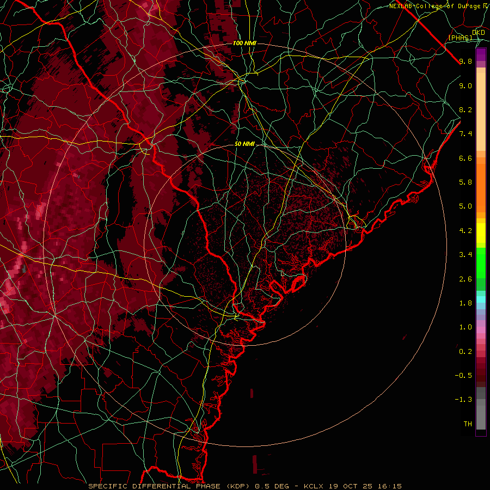The width and height of the screenshot is (490, 490).
Task: Click the 100 NMI range ring label
Action: [244, 43]
